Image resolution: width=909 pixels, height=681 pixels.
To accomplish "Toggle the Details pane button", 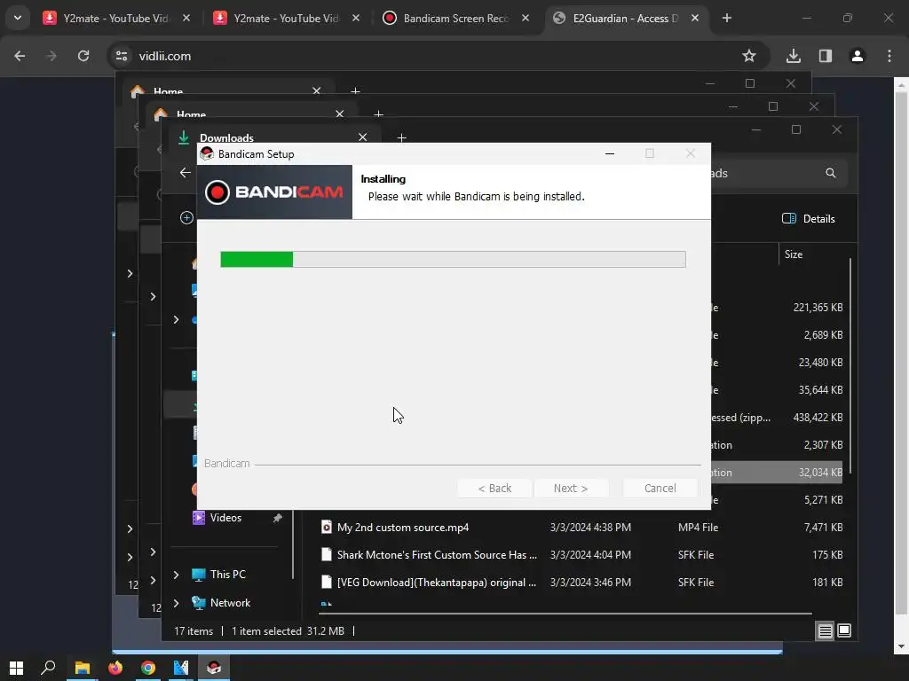I will (x=808, y=219).
